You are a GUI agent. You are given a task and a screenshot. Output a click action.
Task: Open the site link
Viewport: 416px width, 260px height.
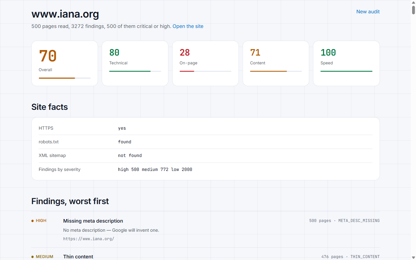pyautogui.click(x=188, y=26)
